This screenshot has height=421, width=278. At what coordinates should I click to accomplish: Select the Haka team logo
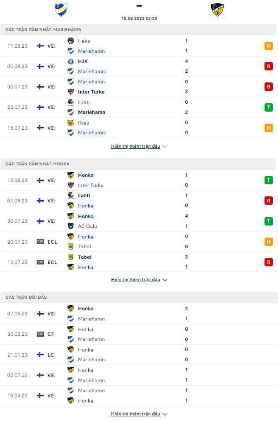(71, 41)
